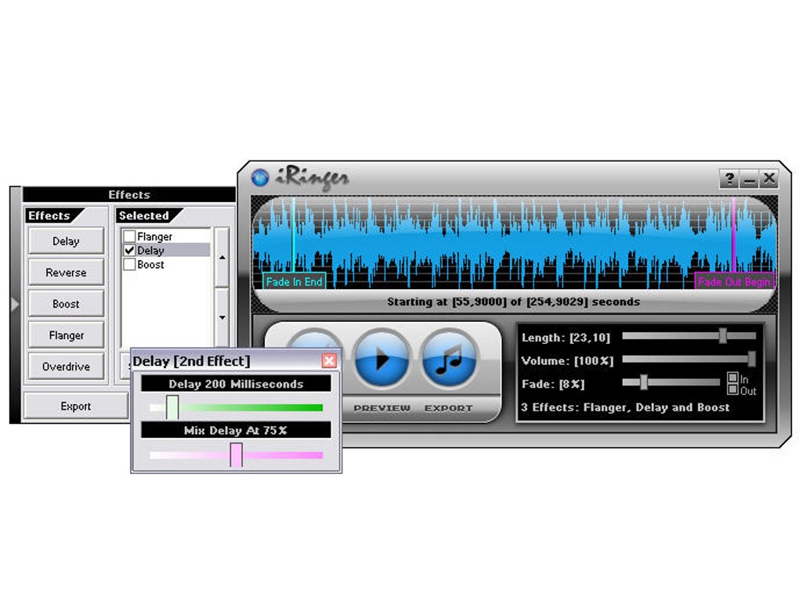
Task: Click the audio waveform display
Action: (x=514, y=244)
